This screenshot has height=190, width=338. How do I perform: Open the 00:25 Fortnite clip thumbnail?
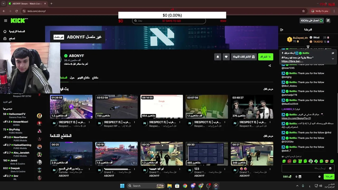(x=71, y=154)
